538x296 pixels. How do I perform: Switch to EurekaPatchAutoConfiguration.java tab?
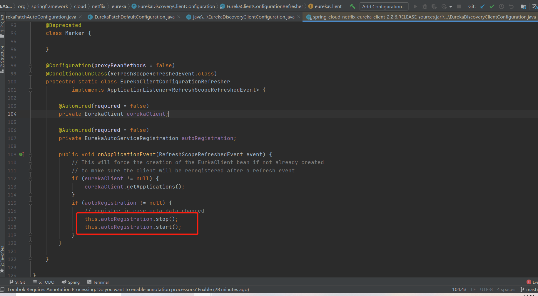point(41,17)
